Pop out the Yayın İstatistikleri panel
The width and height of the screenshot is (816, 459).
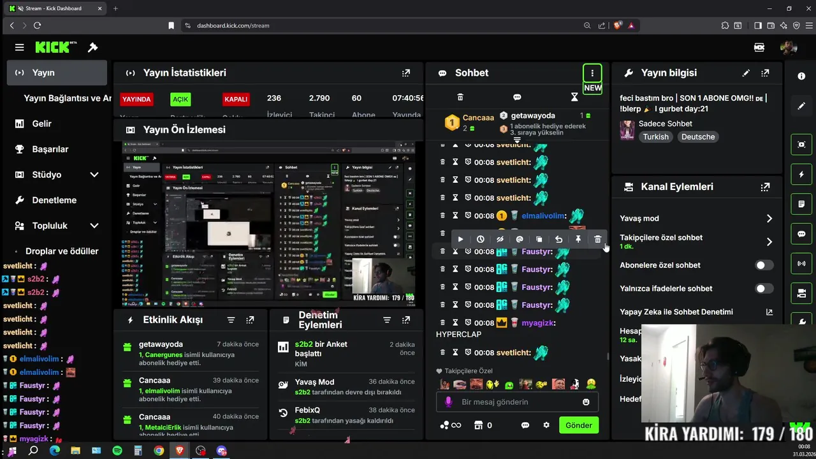406,73
